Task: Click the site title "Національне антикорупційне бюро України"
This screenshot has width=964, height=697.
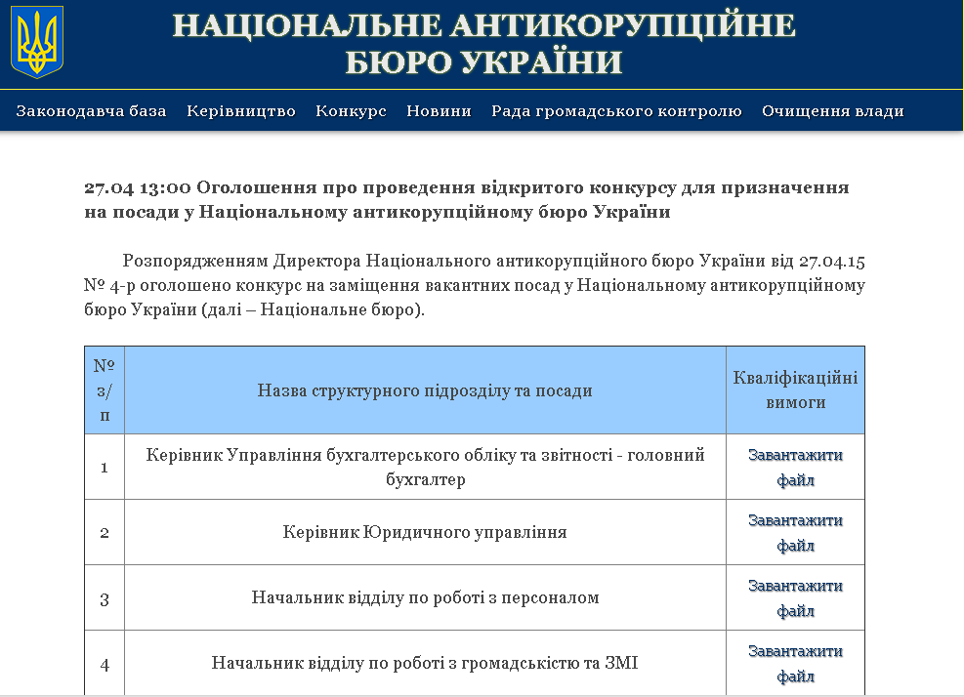Action: click(x=483, y=43)
